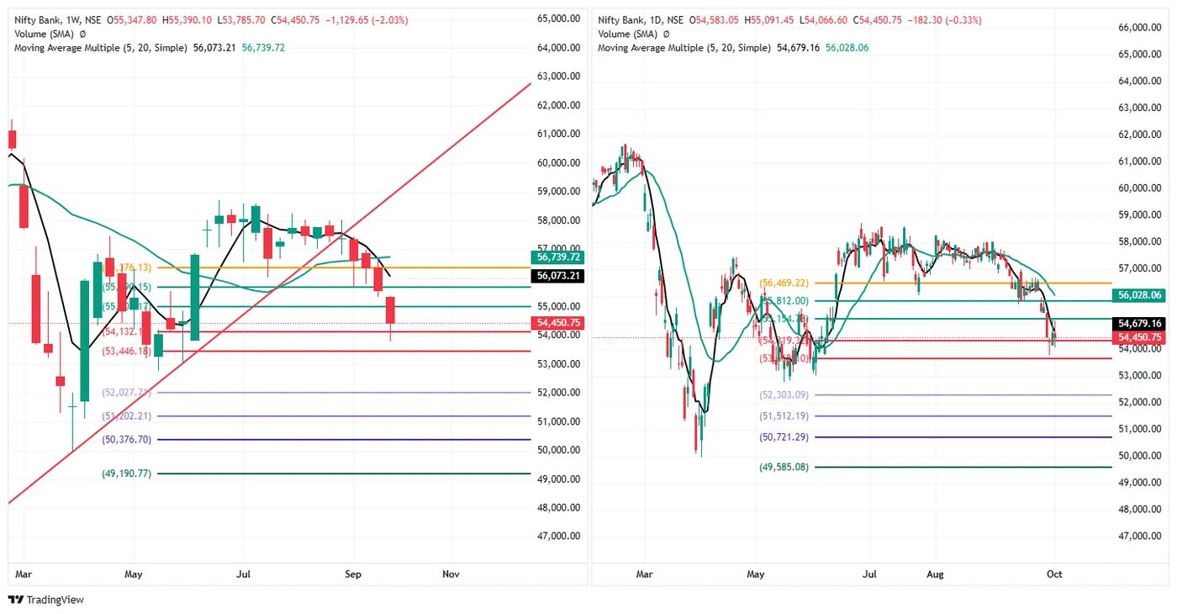Click the weekly legend value 56,739.72 in header
Screen dimensions: 1177x614
coord(264,48)
